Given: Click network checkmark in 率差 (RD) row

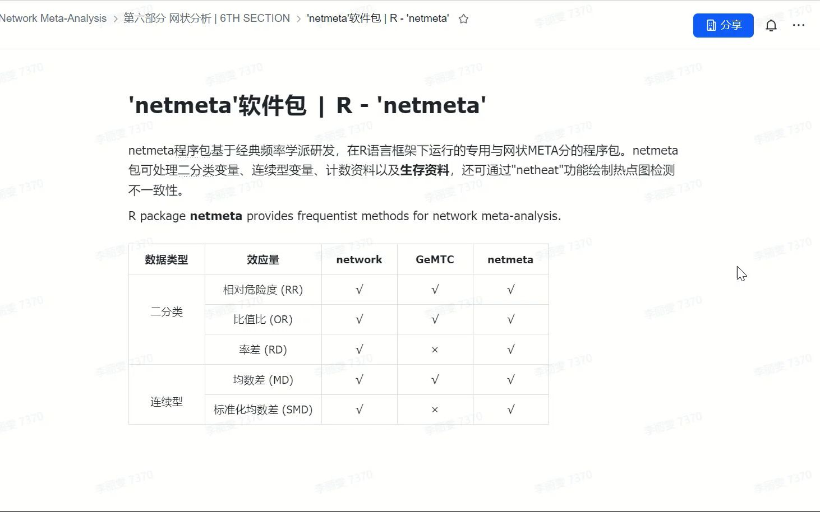Looking at the screenshot, I should click(x=360, y=350).
